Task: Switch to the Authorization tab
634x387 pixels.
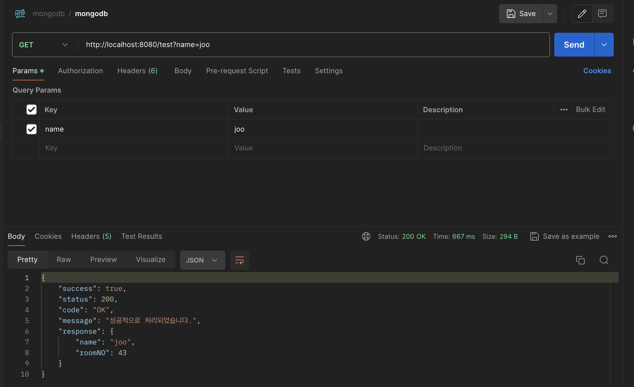Action: click(x=80, y=71)
